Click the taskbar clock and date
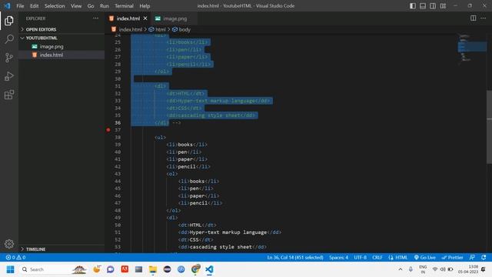This screenshot has width=492, height=277. [468, 269]
